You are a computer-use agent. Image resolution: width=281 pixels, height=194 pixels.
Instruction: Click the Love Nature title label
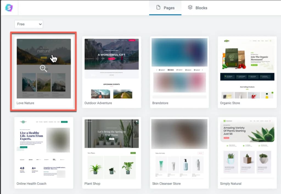(25, 103)
